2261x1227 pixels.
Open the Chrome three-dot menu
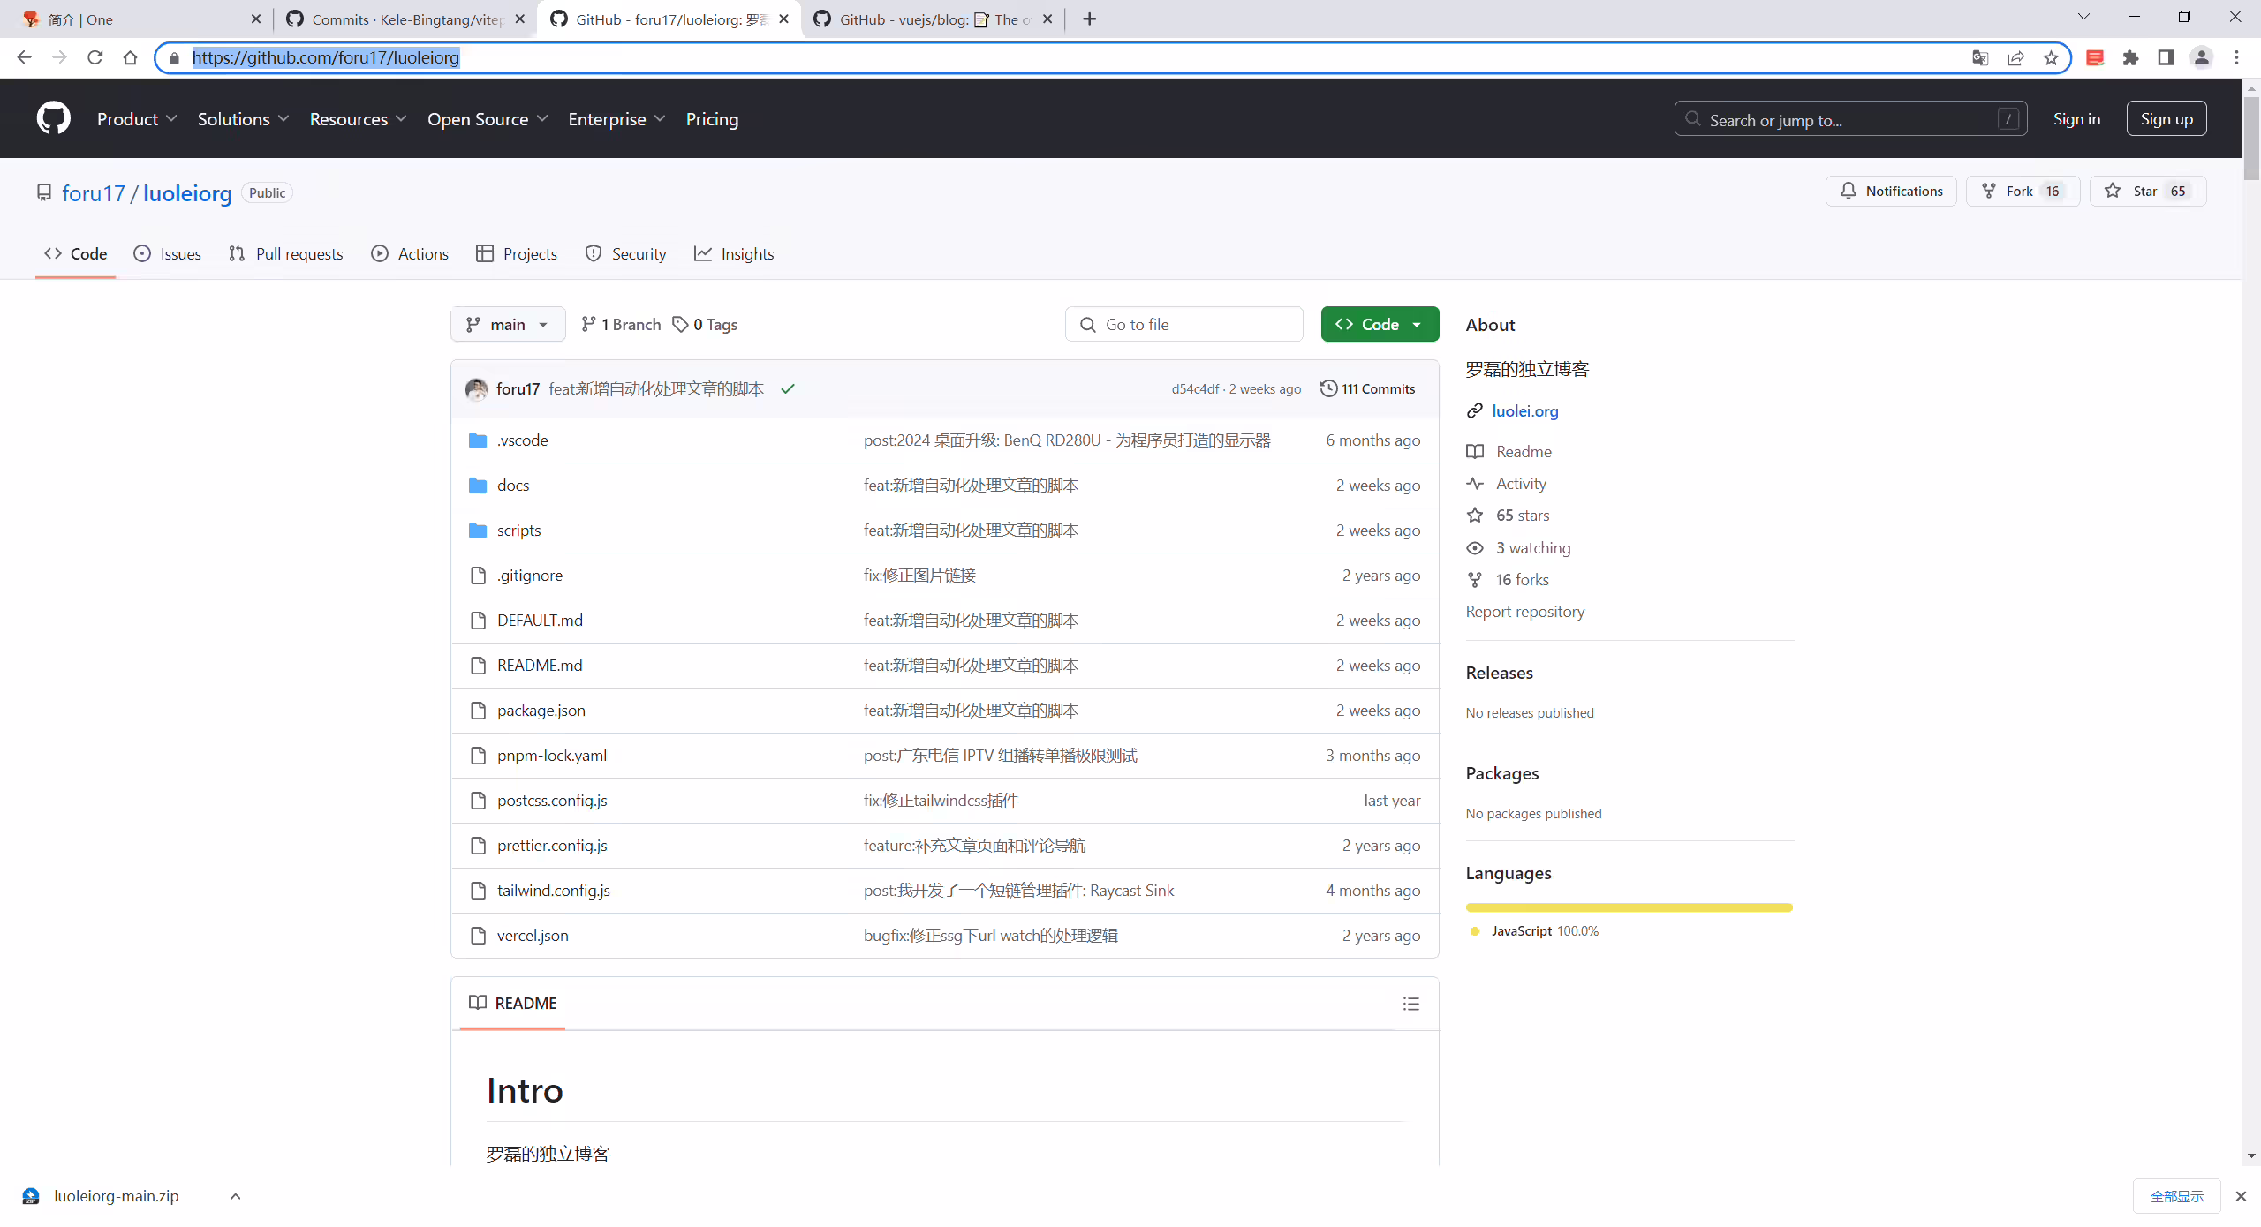tap(2236, 57)
